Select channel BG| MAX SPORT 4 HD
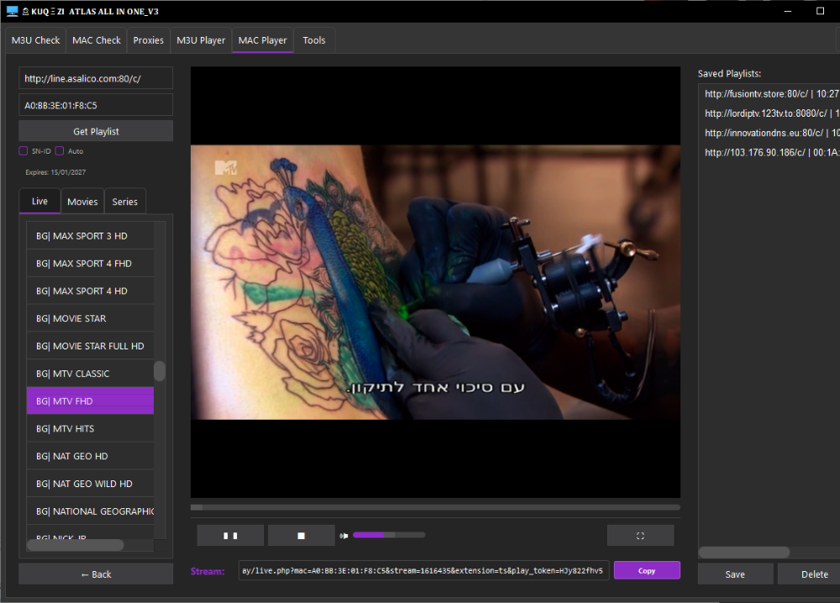840x603 pixels. click(x=90, y=291)
